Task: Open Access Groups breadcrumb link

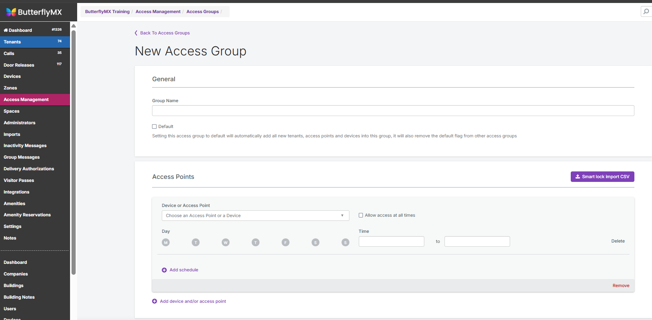Action: coord(202,12)
